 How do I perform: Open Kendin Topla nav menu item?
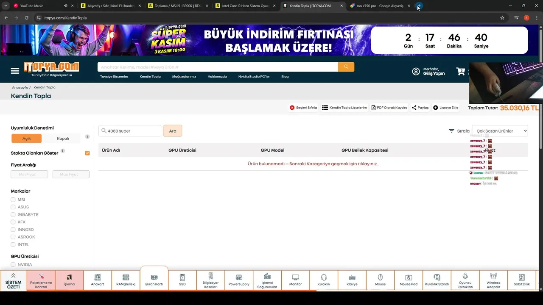150,77
